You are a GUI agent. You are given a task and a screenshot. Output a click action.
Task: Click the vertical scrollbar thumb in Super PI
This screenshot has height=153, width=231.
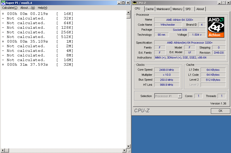(128, 16)
